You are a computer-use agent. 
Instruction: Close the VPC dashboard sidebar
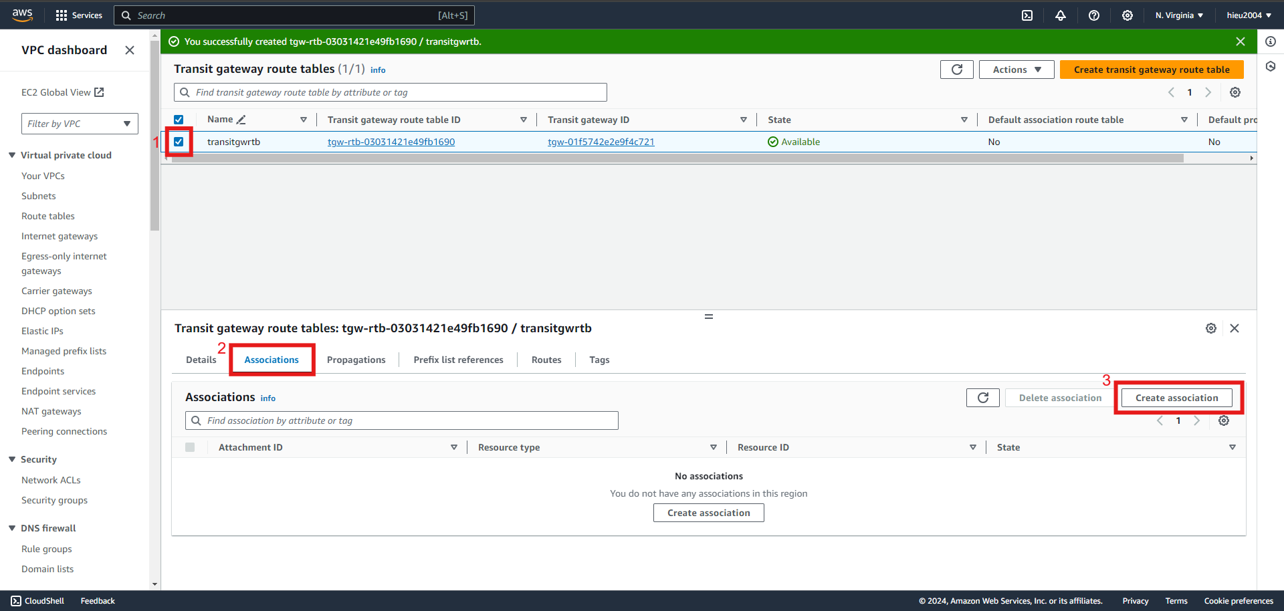130,50
